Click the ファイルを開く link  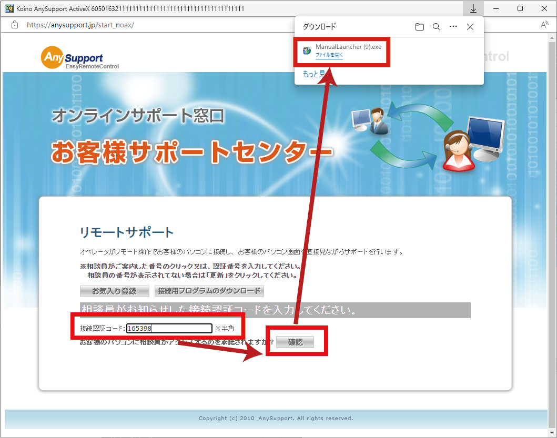[x=329, y=55]
